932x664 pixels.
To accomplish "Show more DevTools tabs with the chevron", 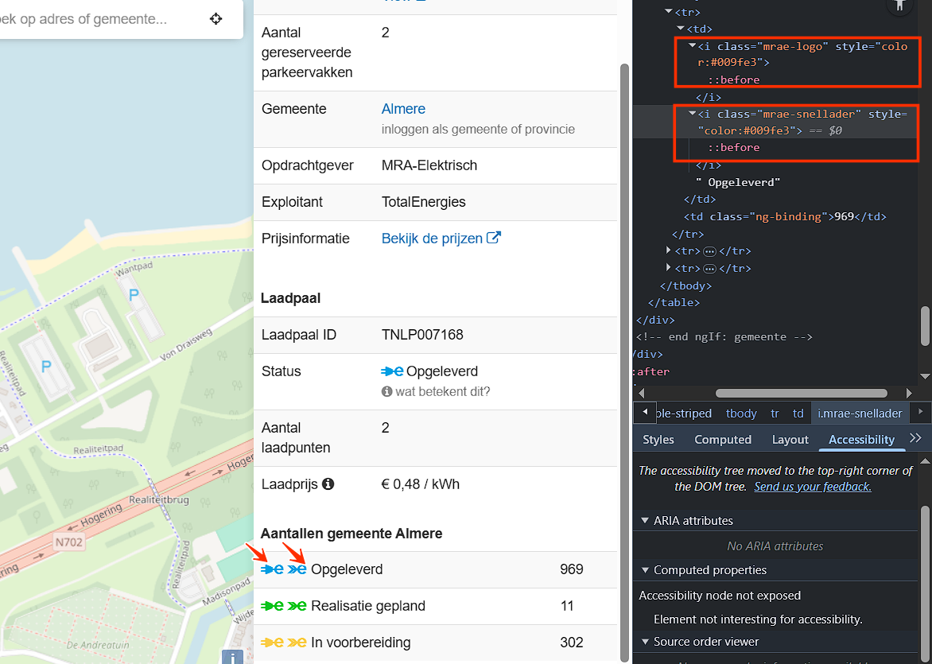I will coord(915,439).
